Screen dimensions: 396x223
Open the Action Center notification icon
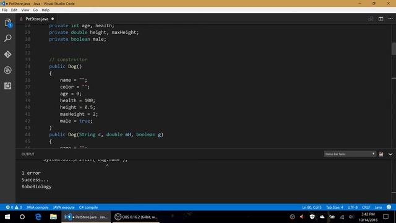[x=385, y=217]
